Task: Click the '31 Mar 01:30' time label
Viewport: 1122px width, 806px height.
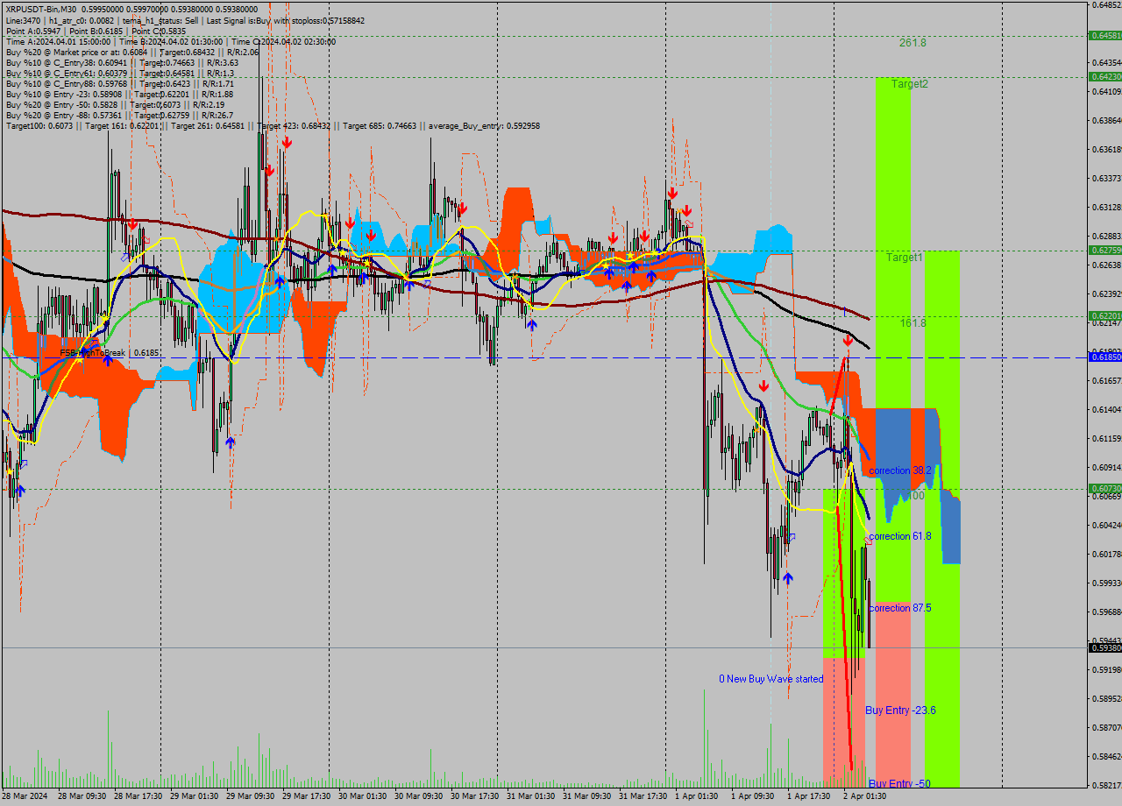Action: (x=530, y=796)
